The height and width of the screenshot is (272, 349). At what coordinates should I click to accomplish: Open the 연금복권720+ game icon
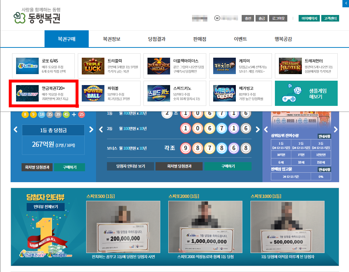pos(27,93)
